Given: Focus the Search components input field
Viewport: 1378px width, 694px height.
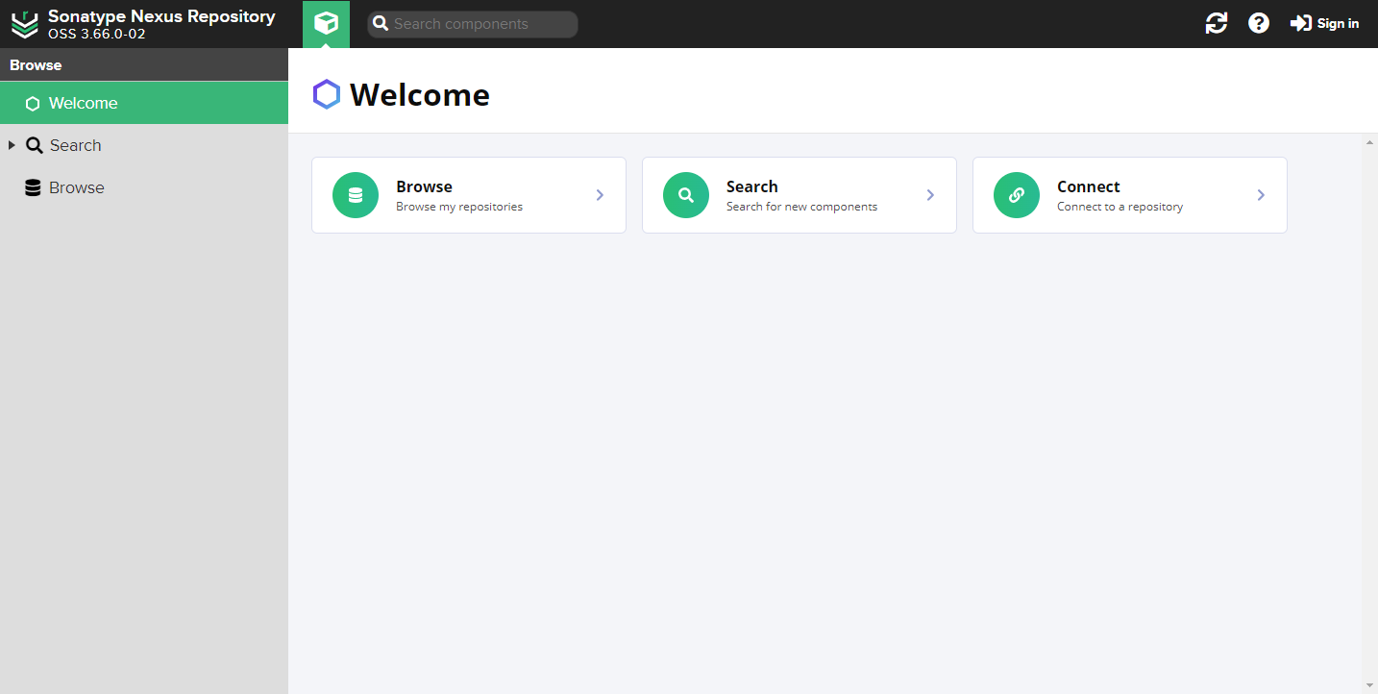Looking at the screenshot, I should (480, 24).
